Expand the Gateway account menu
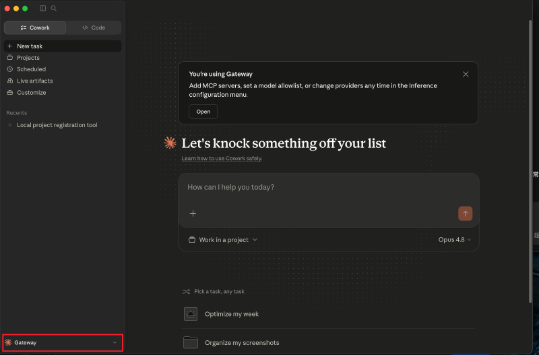The width and height of the screenshot is (539, 355). (x=62, y=343)
